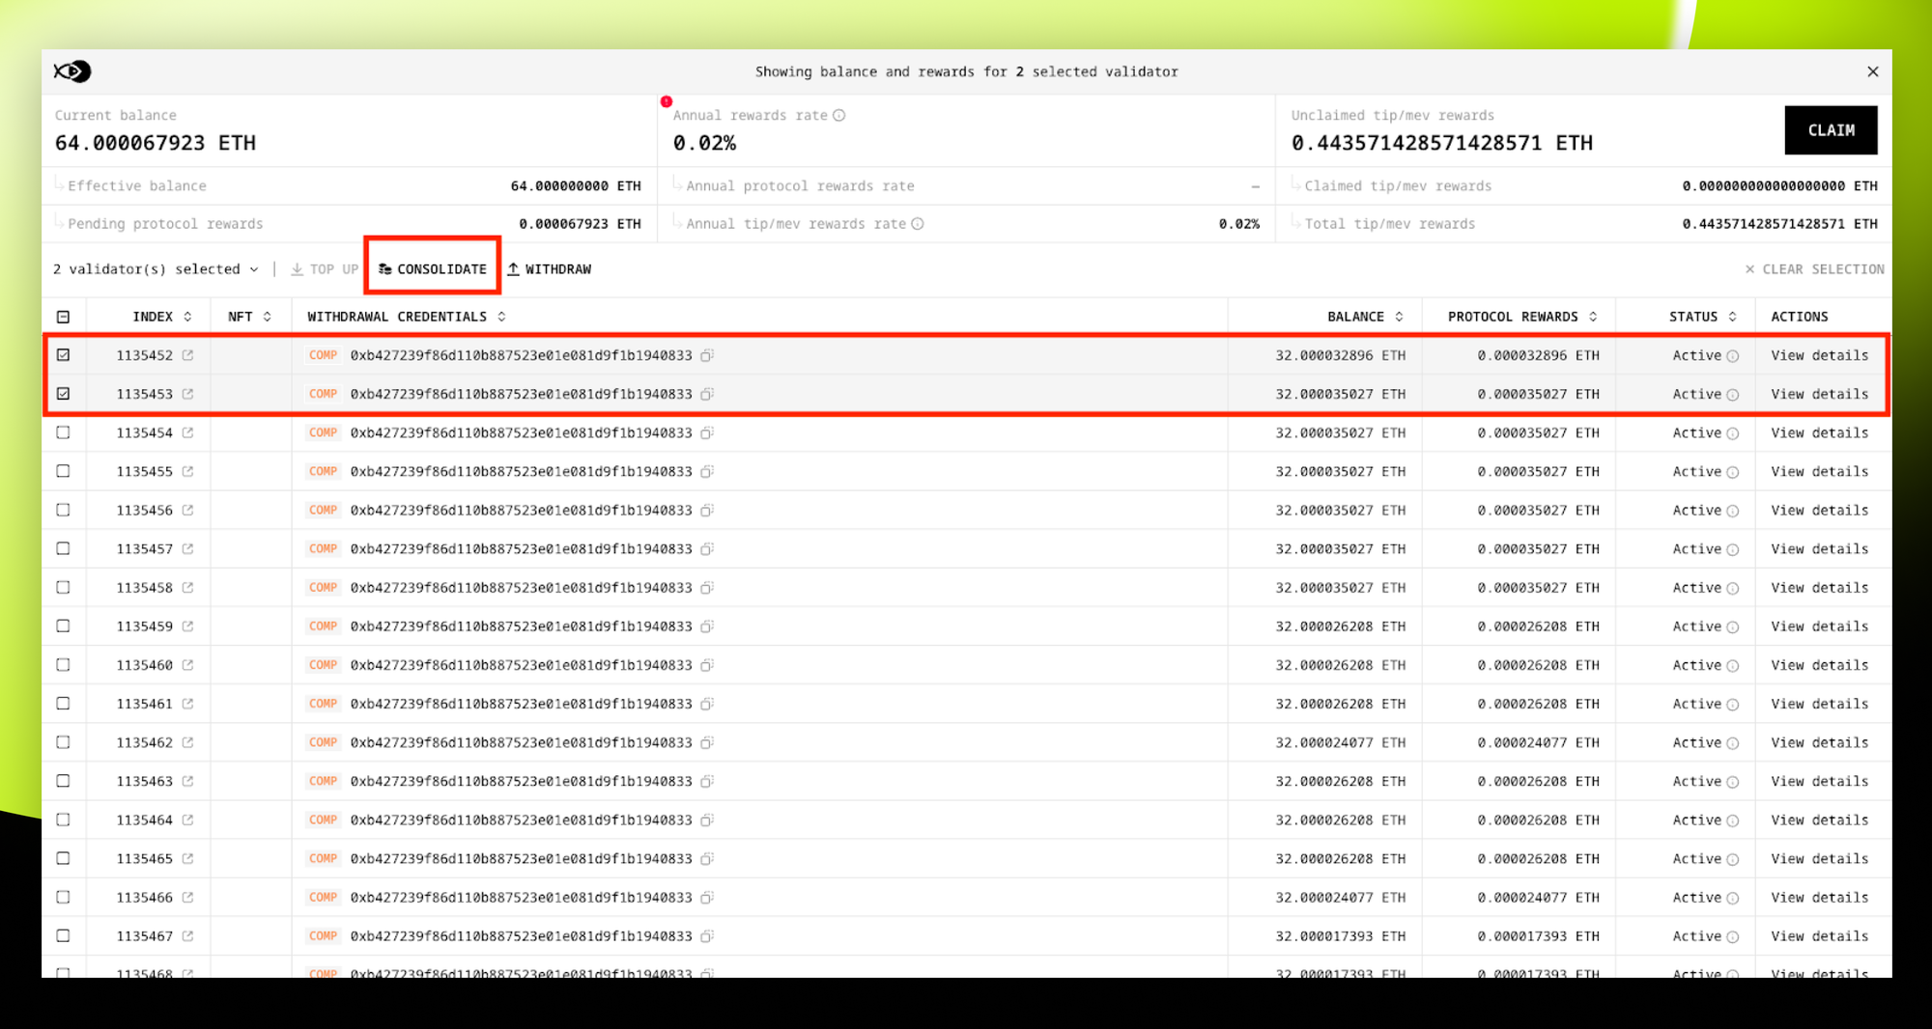Uncheck validator 1135453 checkbox
The image size is (1932, 1029).
[64, 394]
